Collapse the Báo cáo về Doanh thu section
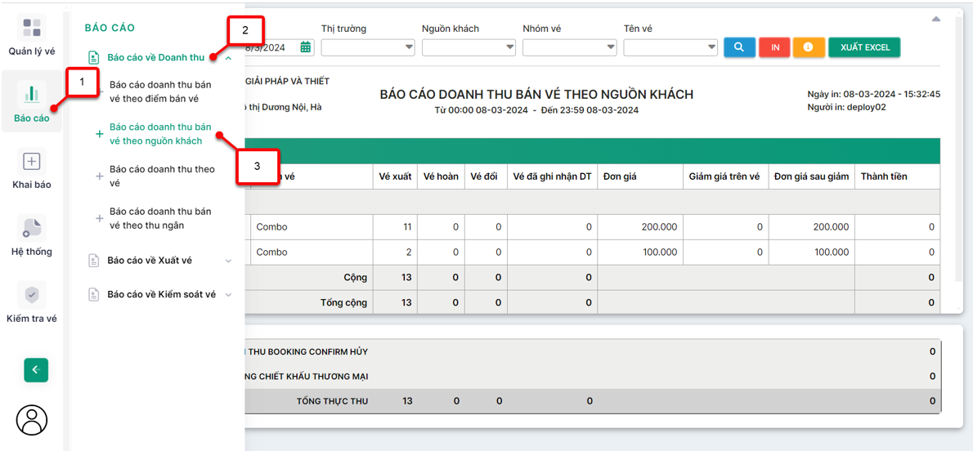Viewport: 973px width, 451px height. [x=229, y=58]
